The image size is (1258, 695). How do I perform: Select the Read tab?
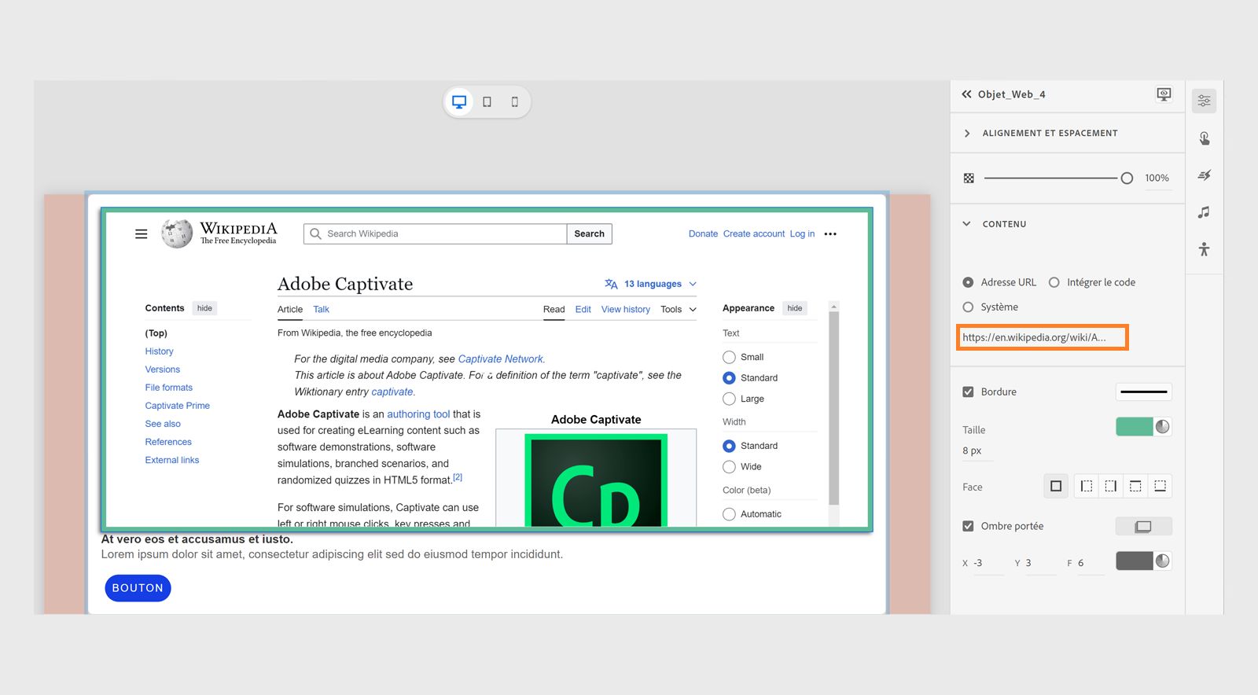click(554, 310)
